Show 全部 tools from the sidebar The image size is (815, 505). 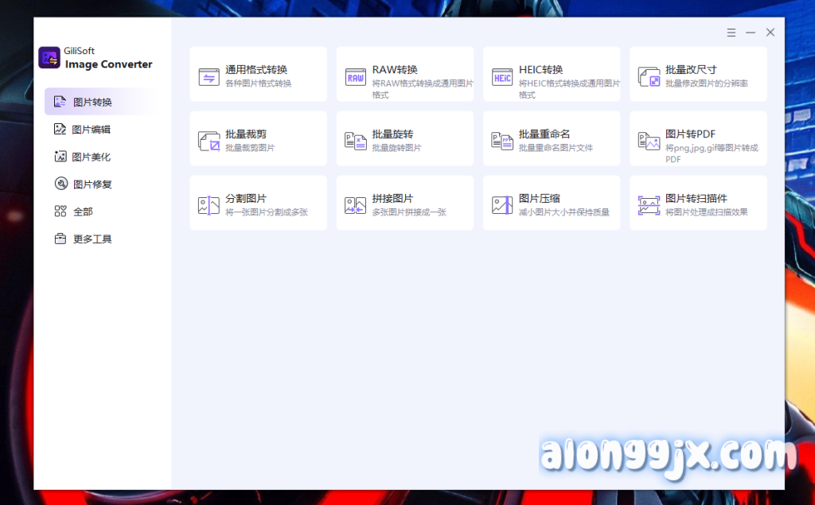coord(82,212)
